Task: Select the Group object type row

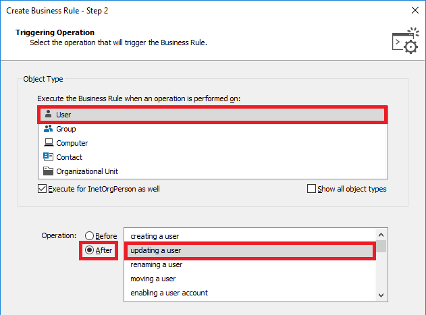Action: [x=213, y=129]
